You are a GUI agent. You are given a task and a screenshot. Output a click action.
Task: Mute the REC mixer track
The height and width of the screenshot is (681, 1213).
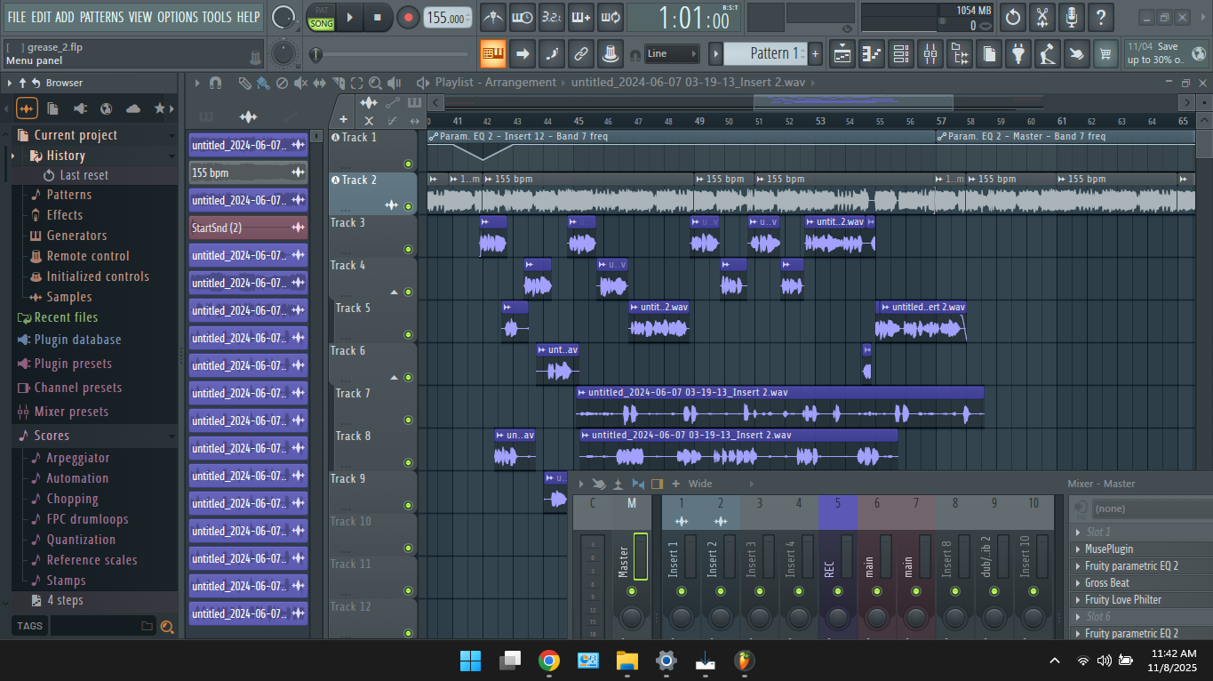point(838,591)
